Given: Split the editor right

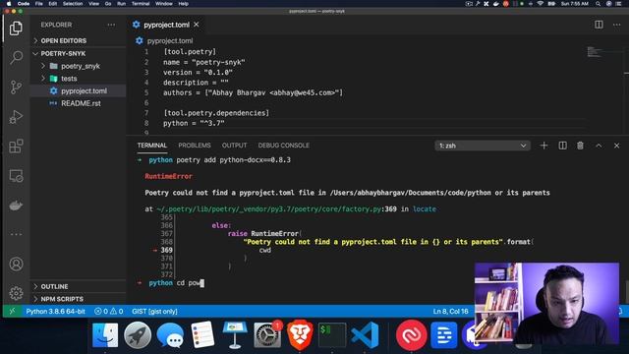Looking at the screenshot, I should pos(599,25).
